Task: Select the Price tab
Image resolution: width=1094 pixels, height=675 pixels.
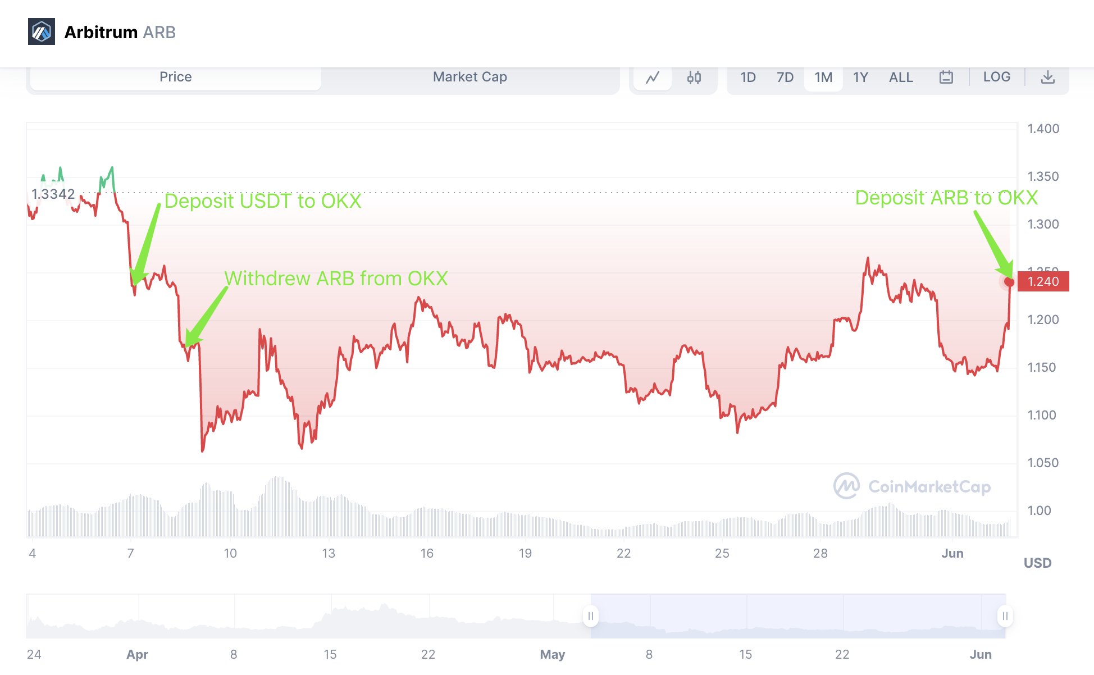Action: pos(176,77)
